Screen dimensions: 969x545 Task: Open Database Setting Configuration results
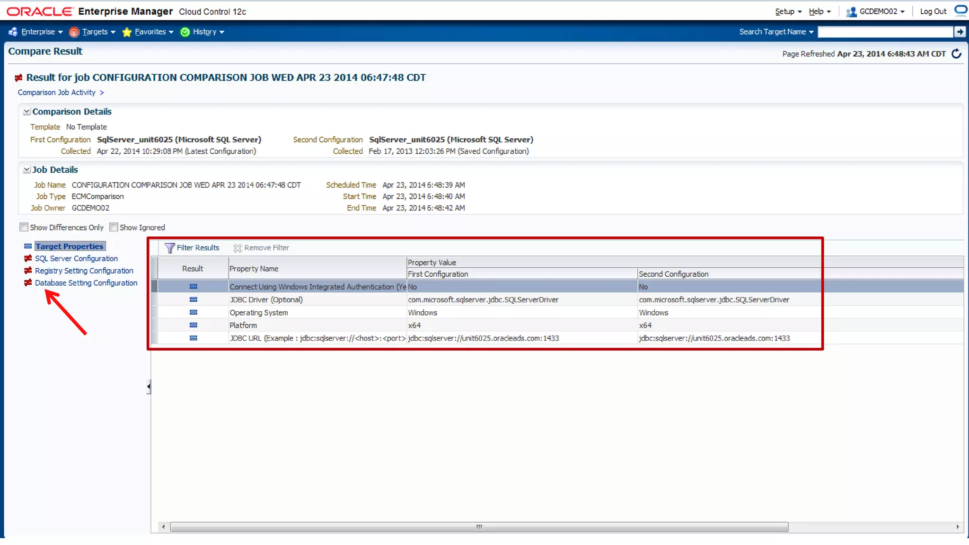click(86, 282)
